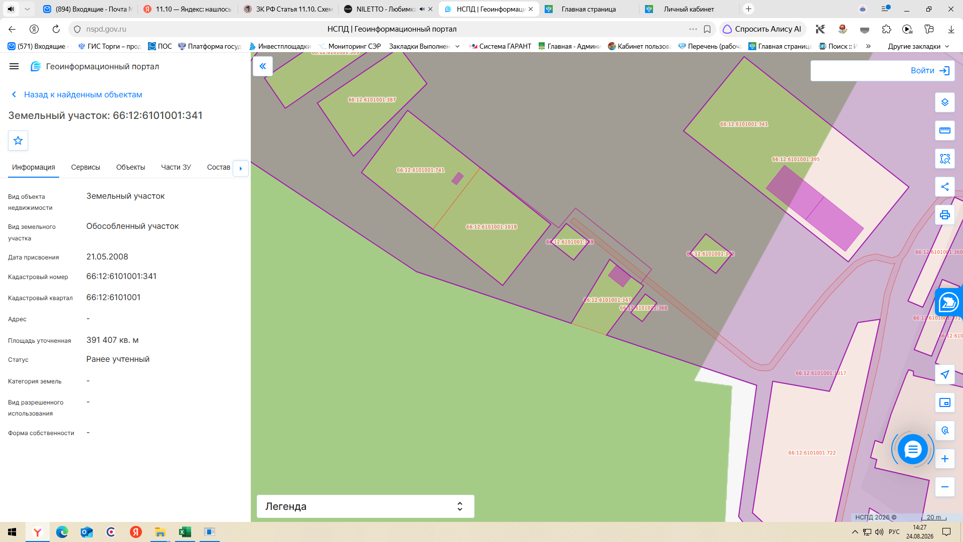This screenshot has height=542, width=963.
Task: Zoom out with the minus button
Action: pos(944,487)
